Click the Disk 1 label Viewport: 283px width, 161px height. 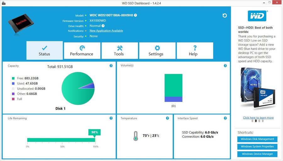(60, 108)
